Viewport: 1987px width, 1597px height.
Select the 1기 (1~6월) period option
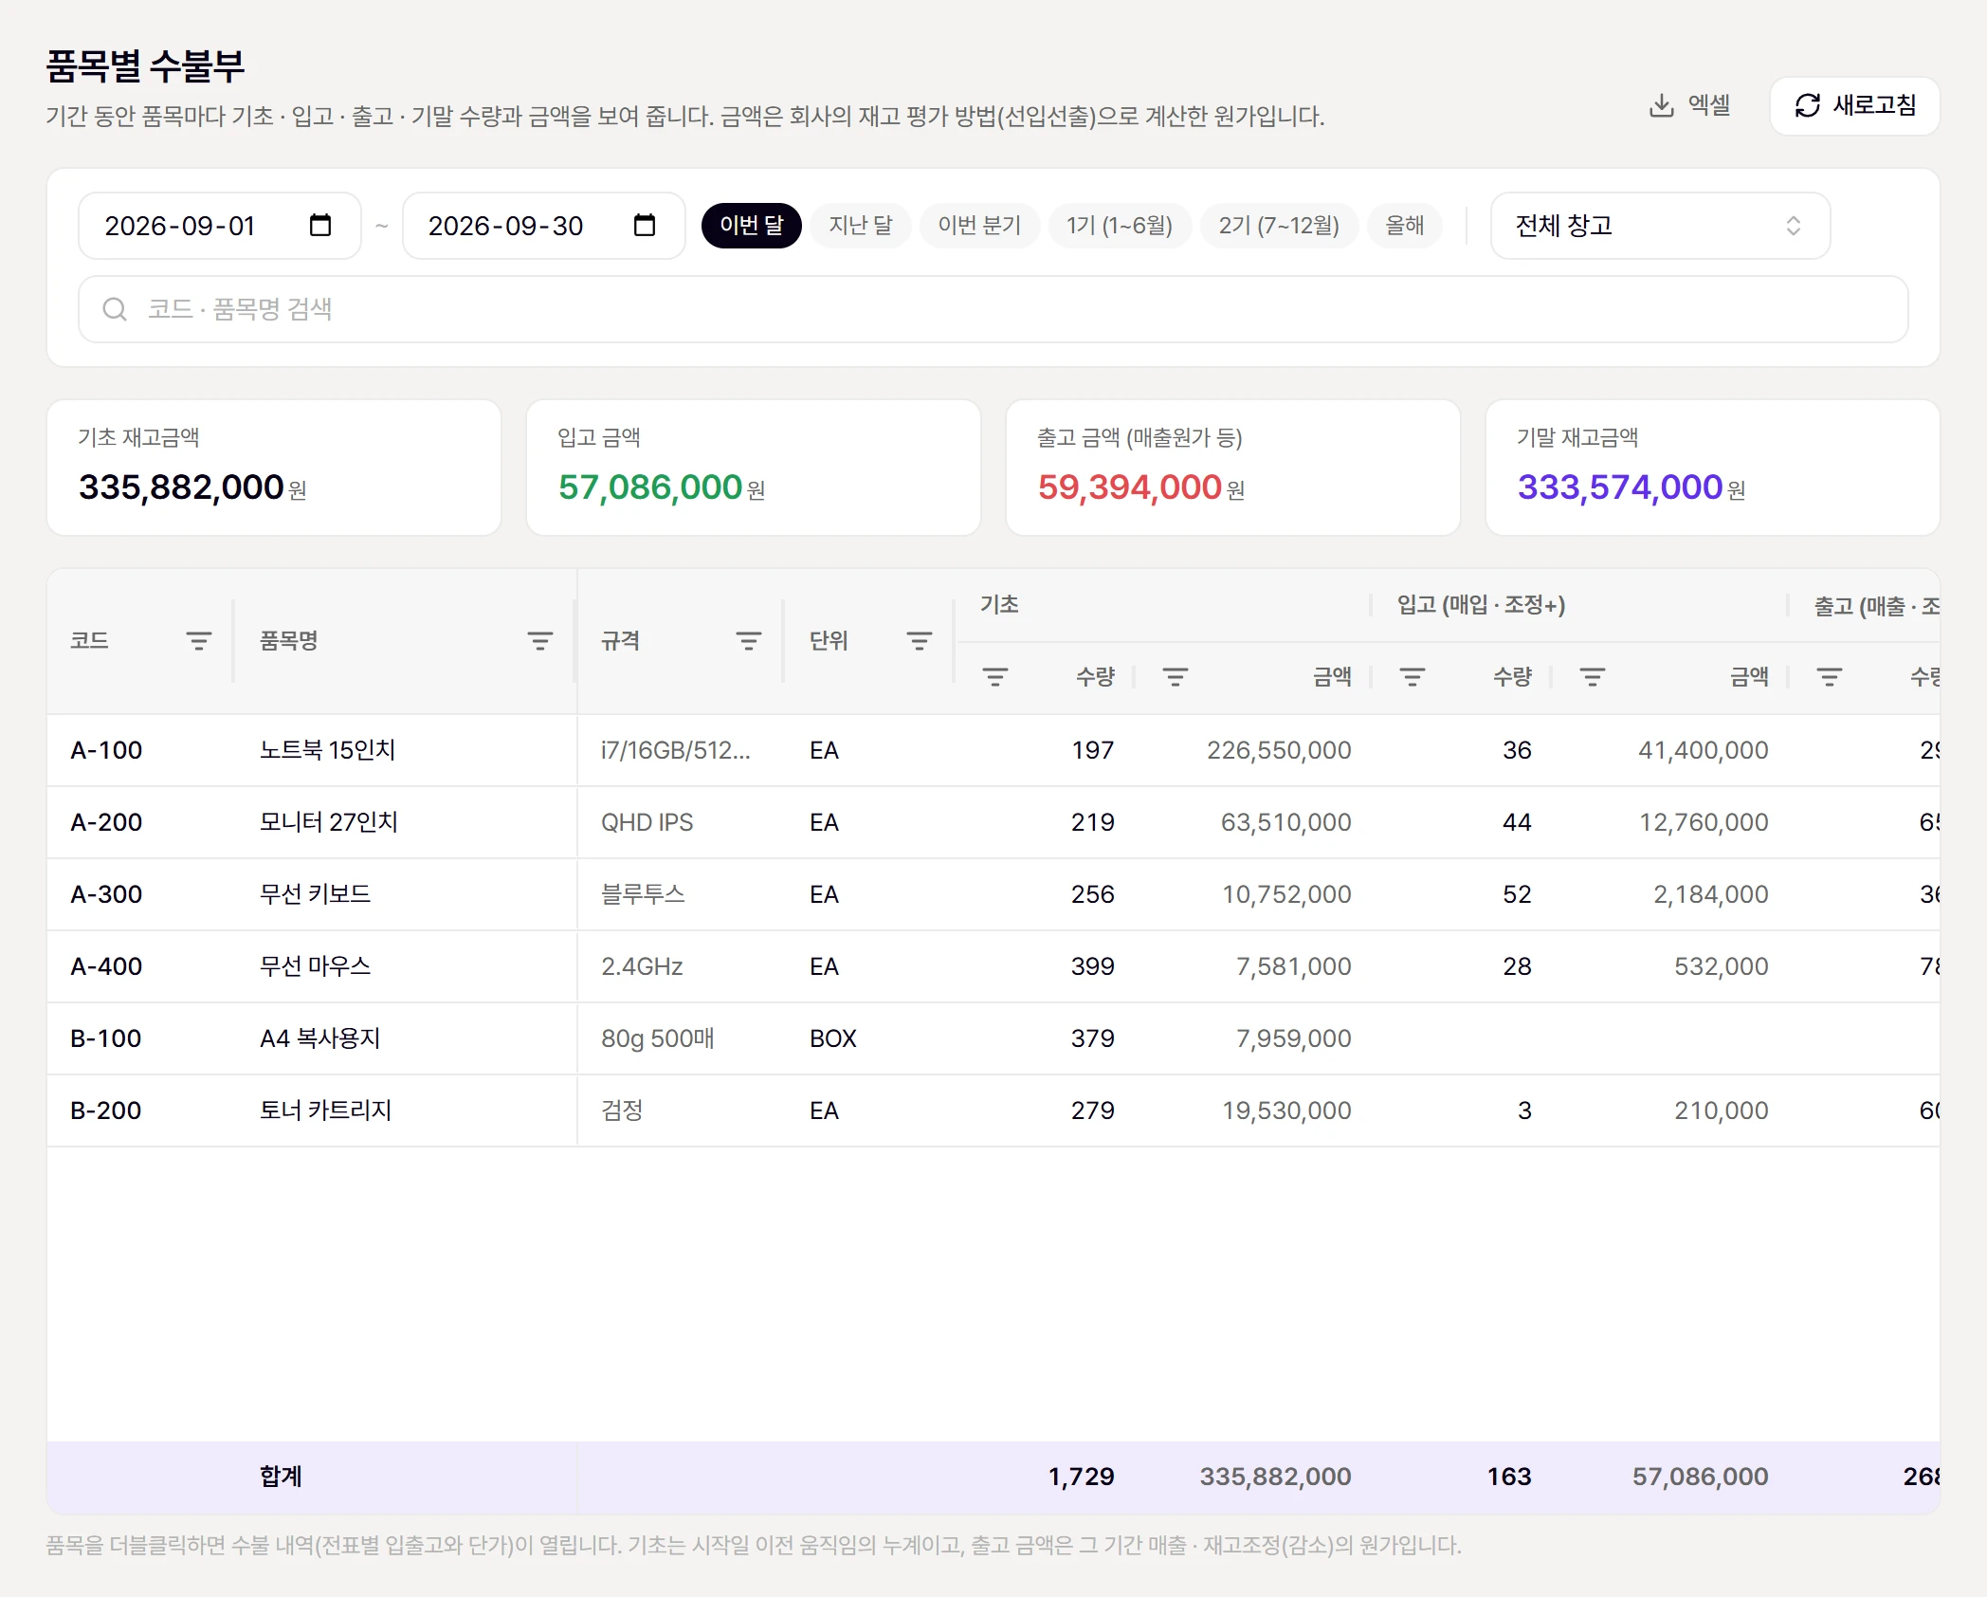point(1120,226)
